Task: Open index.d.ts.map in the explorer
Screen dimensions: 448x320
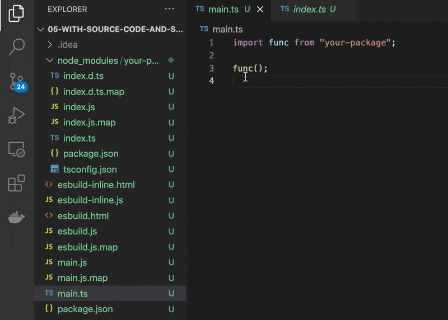Action: (x=110, y=92)
